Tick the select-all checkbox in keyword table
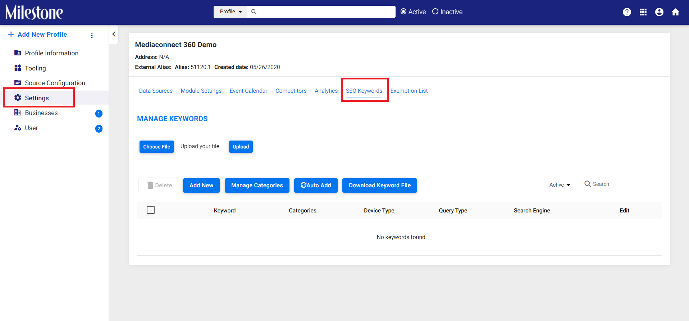689x321 pixels. pyautogui.click(x=151, y=210)
